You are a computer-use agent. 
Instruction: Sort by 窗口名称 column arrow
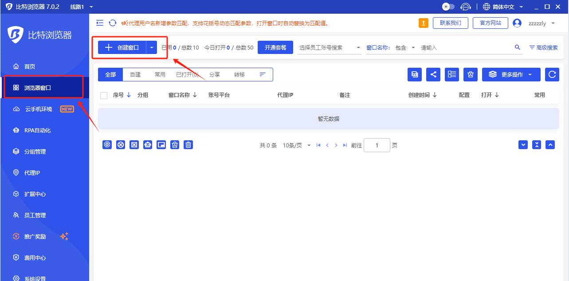coord(195,95)
